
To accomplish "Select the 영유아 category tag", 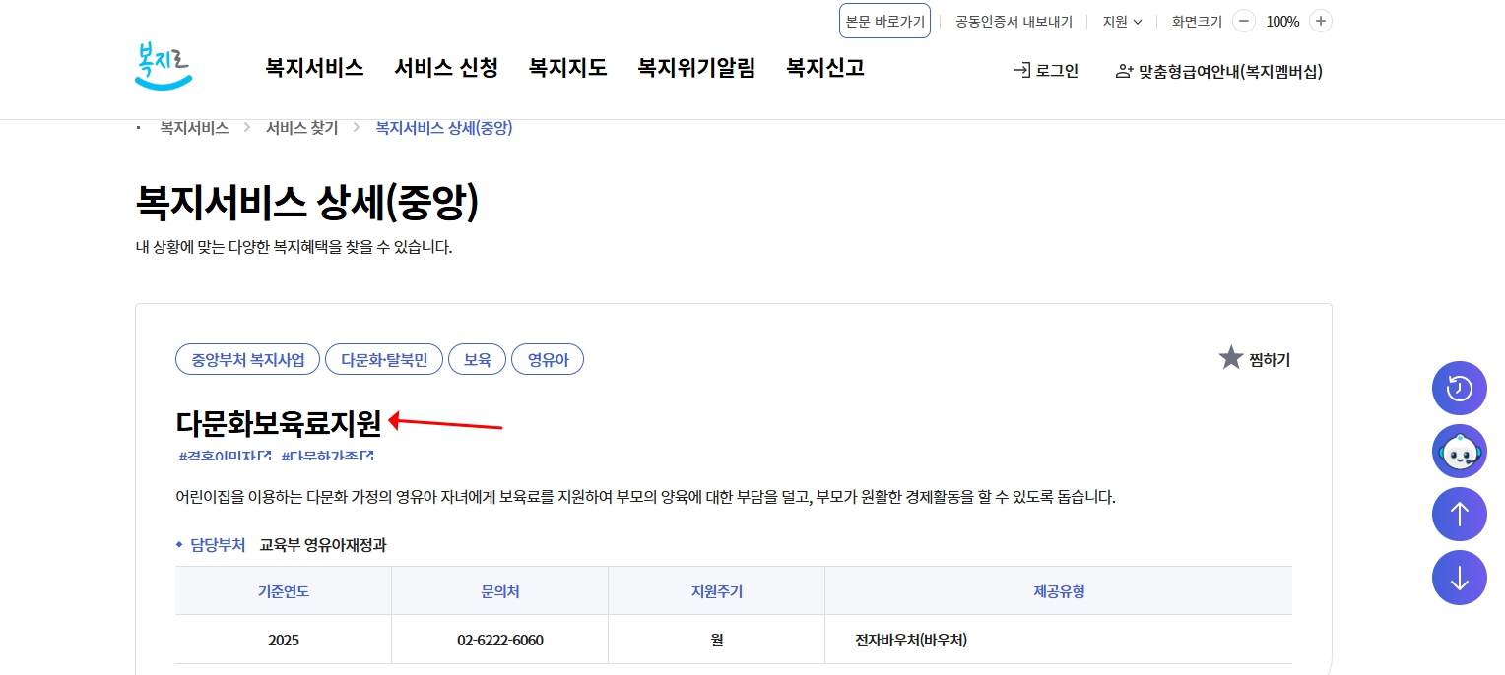I will pyautogui.click(x=548, y=359).
